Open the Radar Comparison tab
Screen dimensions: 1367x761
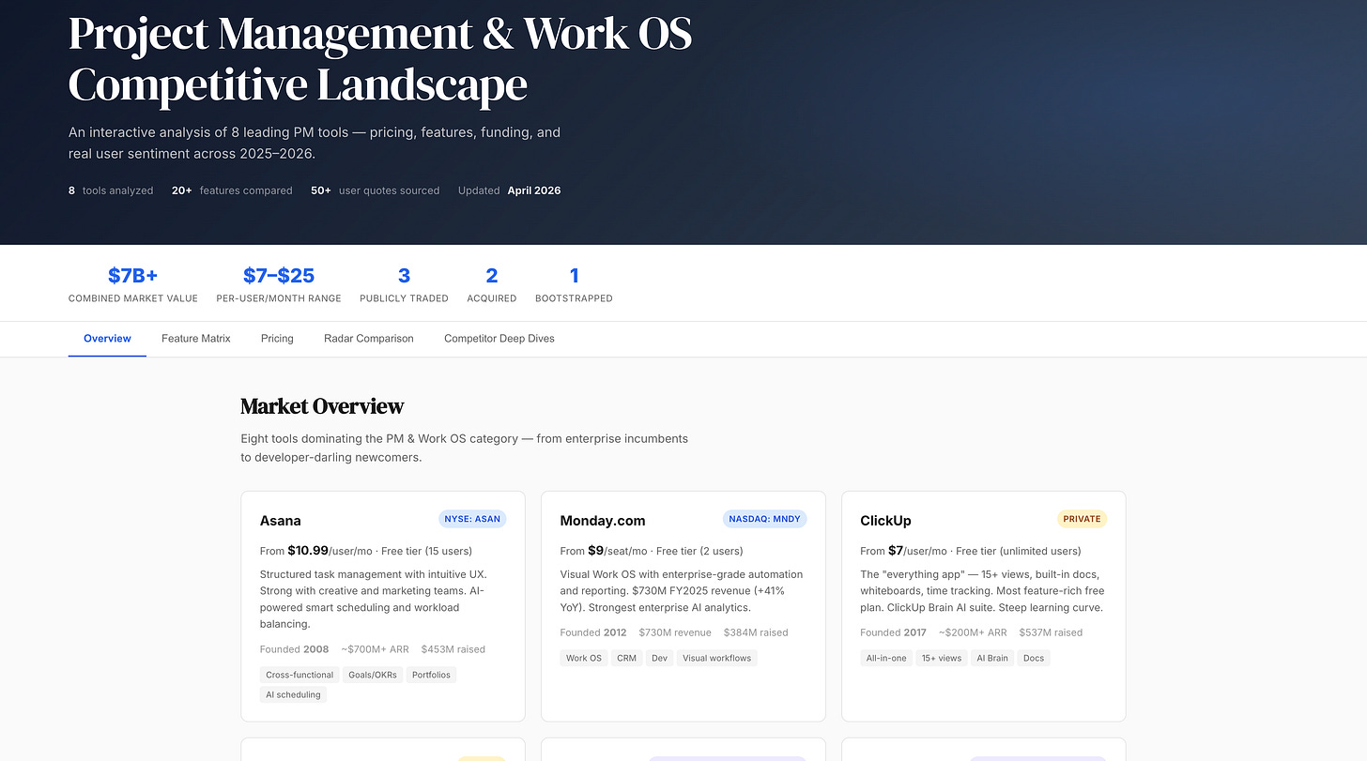[369, 339]
